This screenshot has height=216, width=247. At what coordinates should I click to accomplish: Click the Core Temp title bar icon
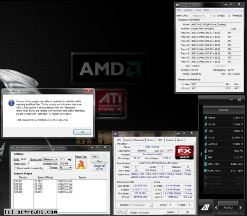177,5
